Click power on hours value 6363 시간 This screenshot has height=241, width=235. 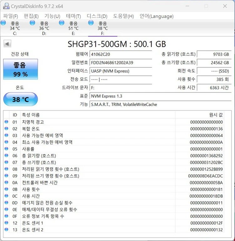pyautogui.click(x=214, y=88)
